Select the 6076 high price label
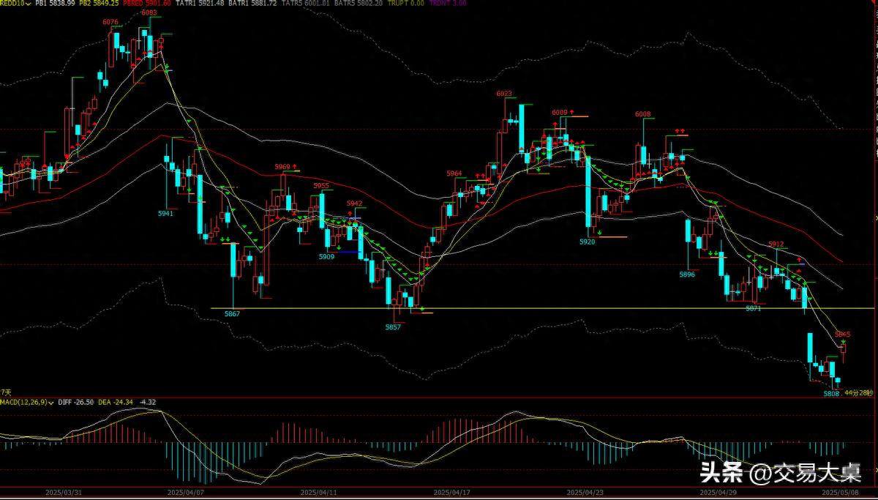 110,22
